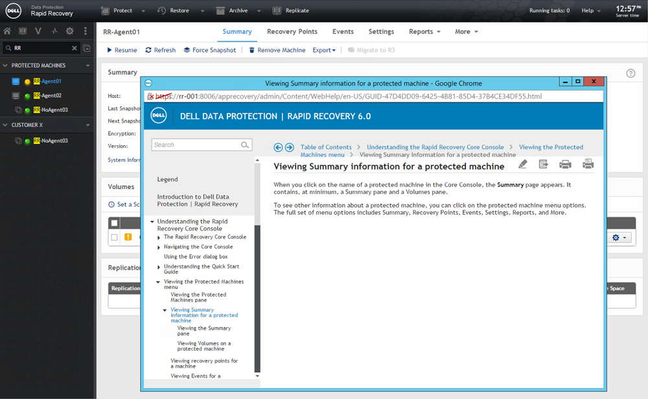648x399 pixels.
Task: Click the Resume button
Action: (x=122, y=50)
